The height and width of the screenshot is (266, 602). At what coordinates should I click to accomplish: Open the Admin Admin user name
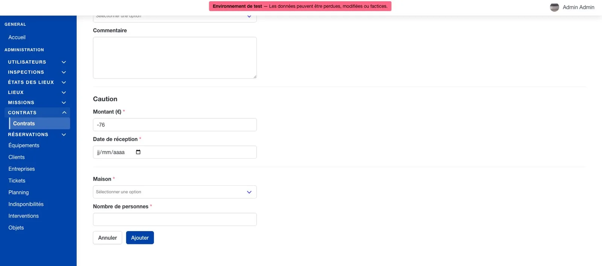pyautogui.click(x=578, y=7)
